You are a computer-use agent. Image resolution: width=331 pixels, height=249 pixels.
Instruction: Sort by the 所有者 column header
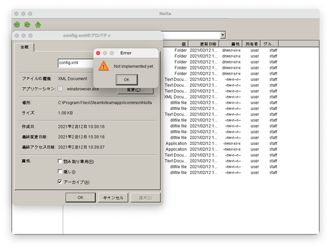tap(252, 44)
